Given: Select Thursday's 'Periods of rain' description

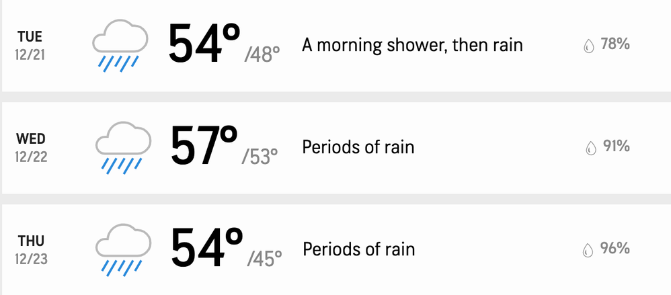Looking at the screenshot, I should click(359, 249).
